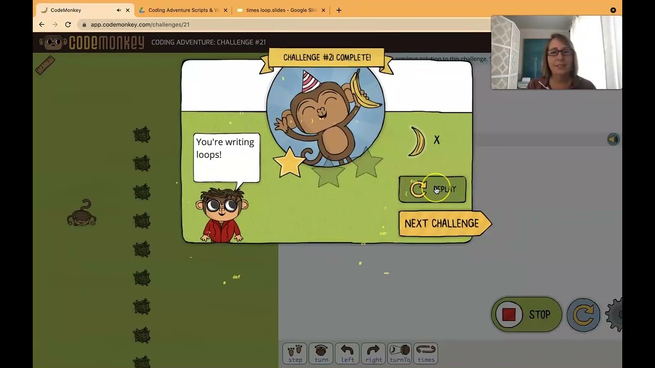Go to the Next Challenge
This screenshot has height=368, width=655.
point(444,224)
